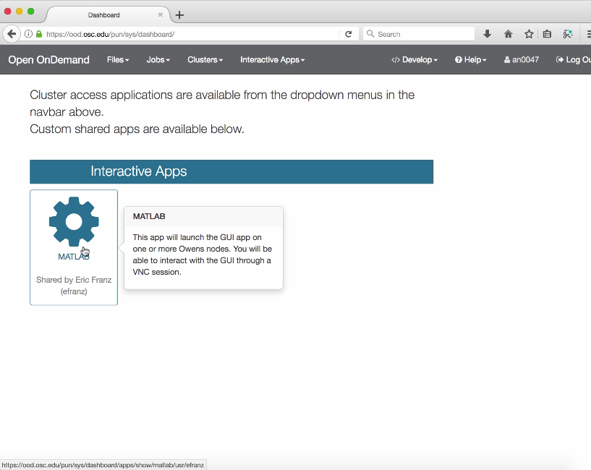Show bookmarks list icon next to star
The width and height of the screenshot is (591, 470).
(x=548, y=34)
